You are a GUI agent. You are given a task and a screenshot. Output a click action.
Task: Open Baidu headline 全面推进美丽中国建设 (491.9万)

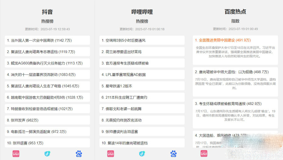pyautogui.click(x=223, y=40)
